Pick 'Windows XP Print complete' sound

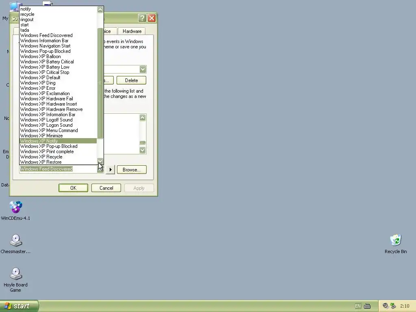58,152
